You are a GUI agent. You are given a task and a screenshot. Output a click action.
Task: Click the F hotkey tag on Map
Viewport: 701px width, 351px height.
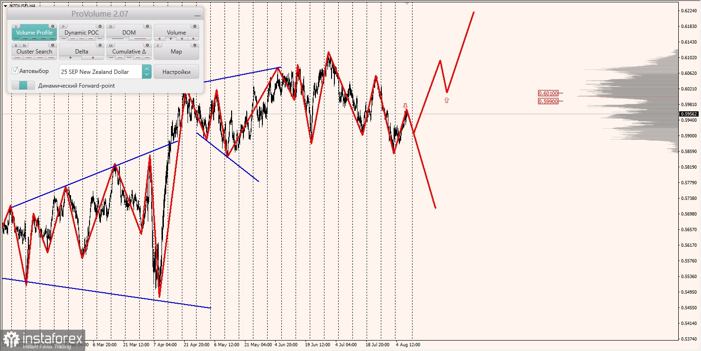point(158,45)
